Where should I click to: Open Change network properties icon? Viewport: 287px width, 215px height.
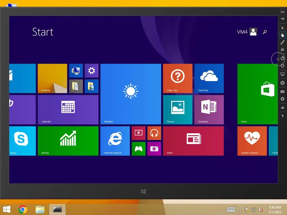[x=283, y=107]
